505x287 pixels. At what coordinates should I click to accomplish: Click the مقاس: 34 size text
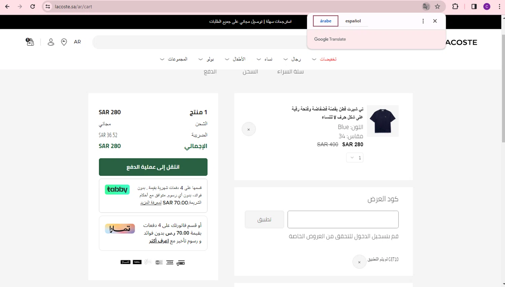coord(351,136)
